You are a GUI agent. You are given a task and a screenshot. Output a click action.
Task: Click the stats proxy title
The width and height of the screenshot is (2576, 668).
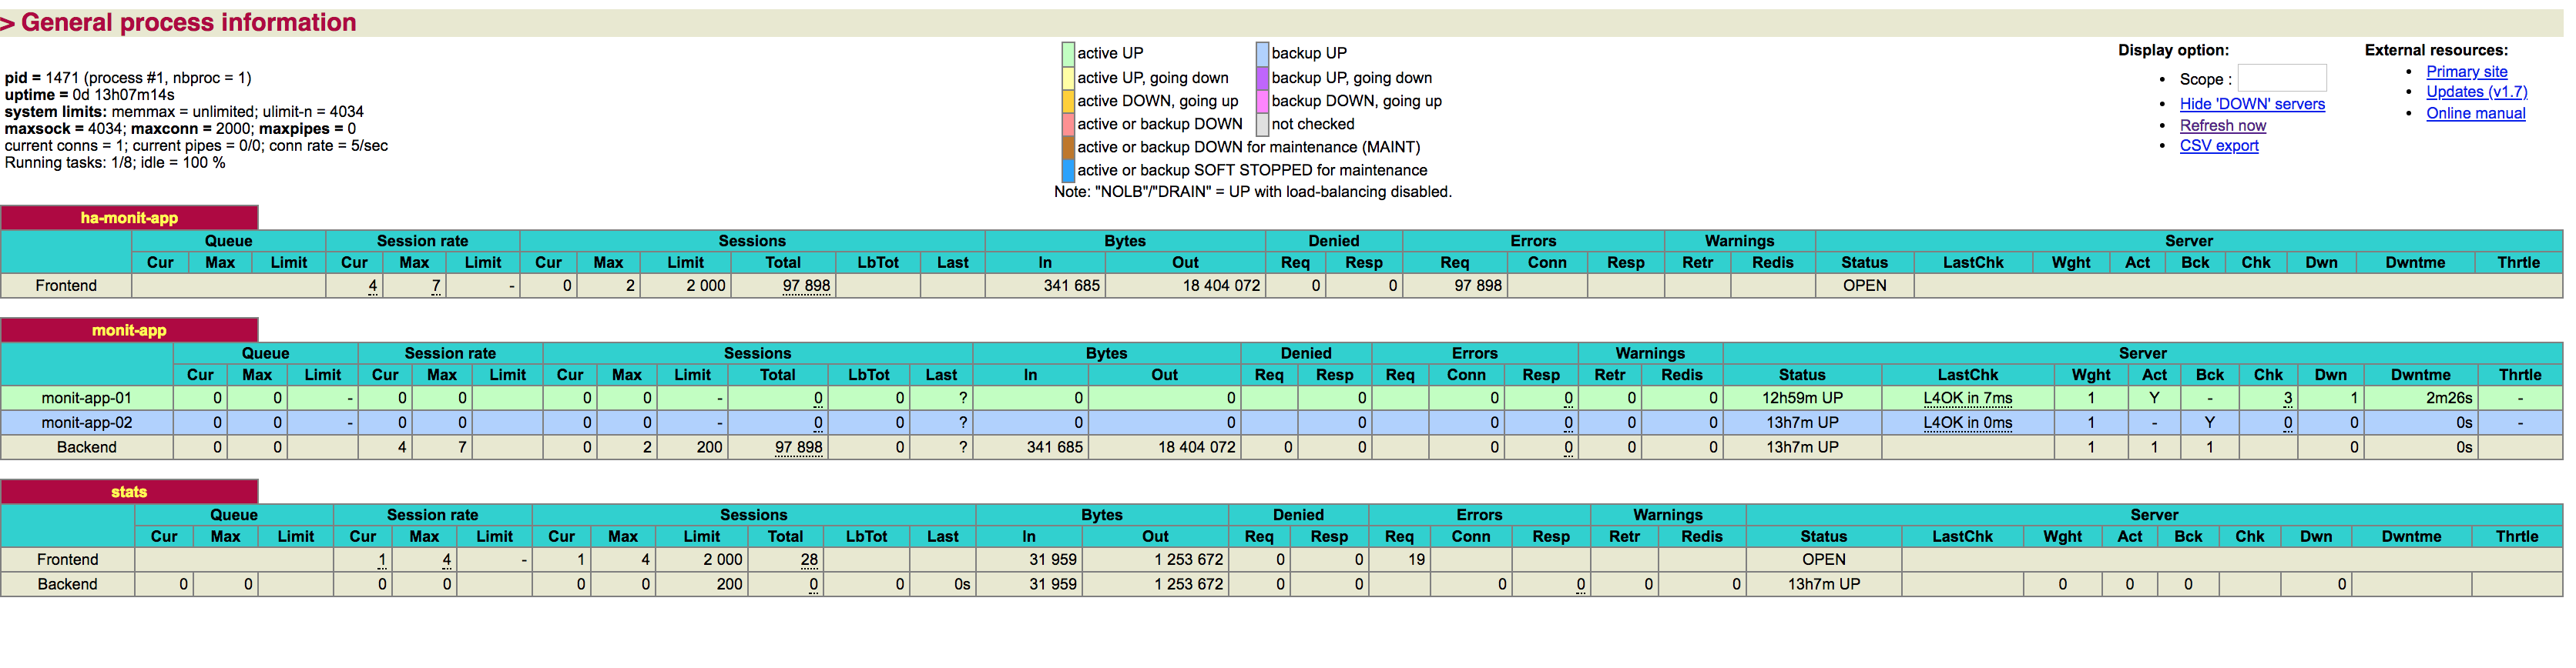click(129, 493)
